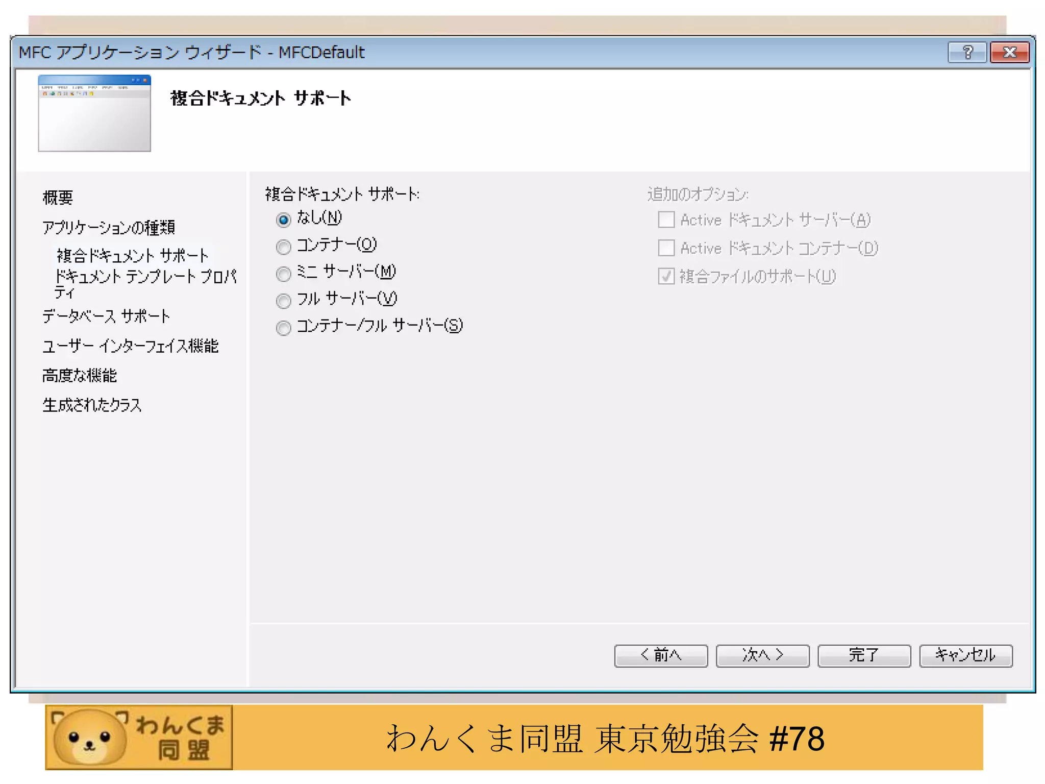Screen dimensions: 1045x784
Task: Choose ミニ サーバー(M) radio option
Action: click(284, 274)
